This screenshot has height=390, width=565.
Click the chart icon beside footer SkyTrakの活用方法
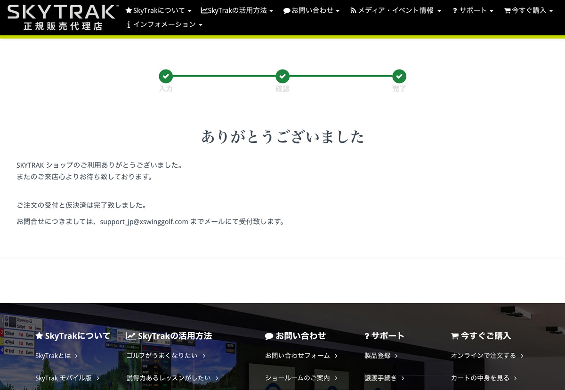point(130,336)
